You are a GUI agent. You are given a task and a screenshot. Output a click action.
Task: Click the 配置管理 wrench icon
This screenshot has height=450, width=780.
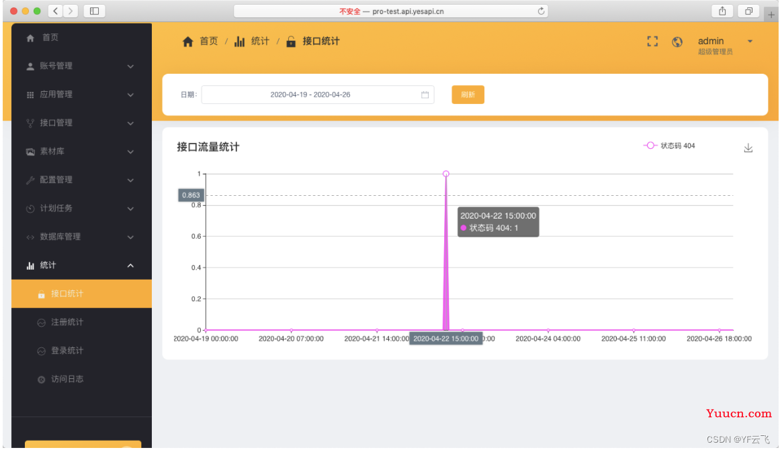coord(30,180)
